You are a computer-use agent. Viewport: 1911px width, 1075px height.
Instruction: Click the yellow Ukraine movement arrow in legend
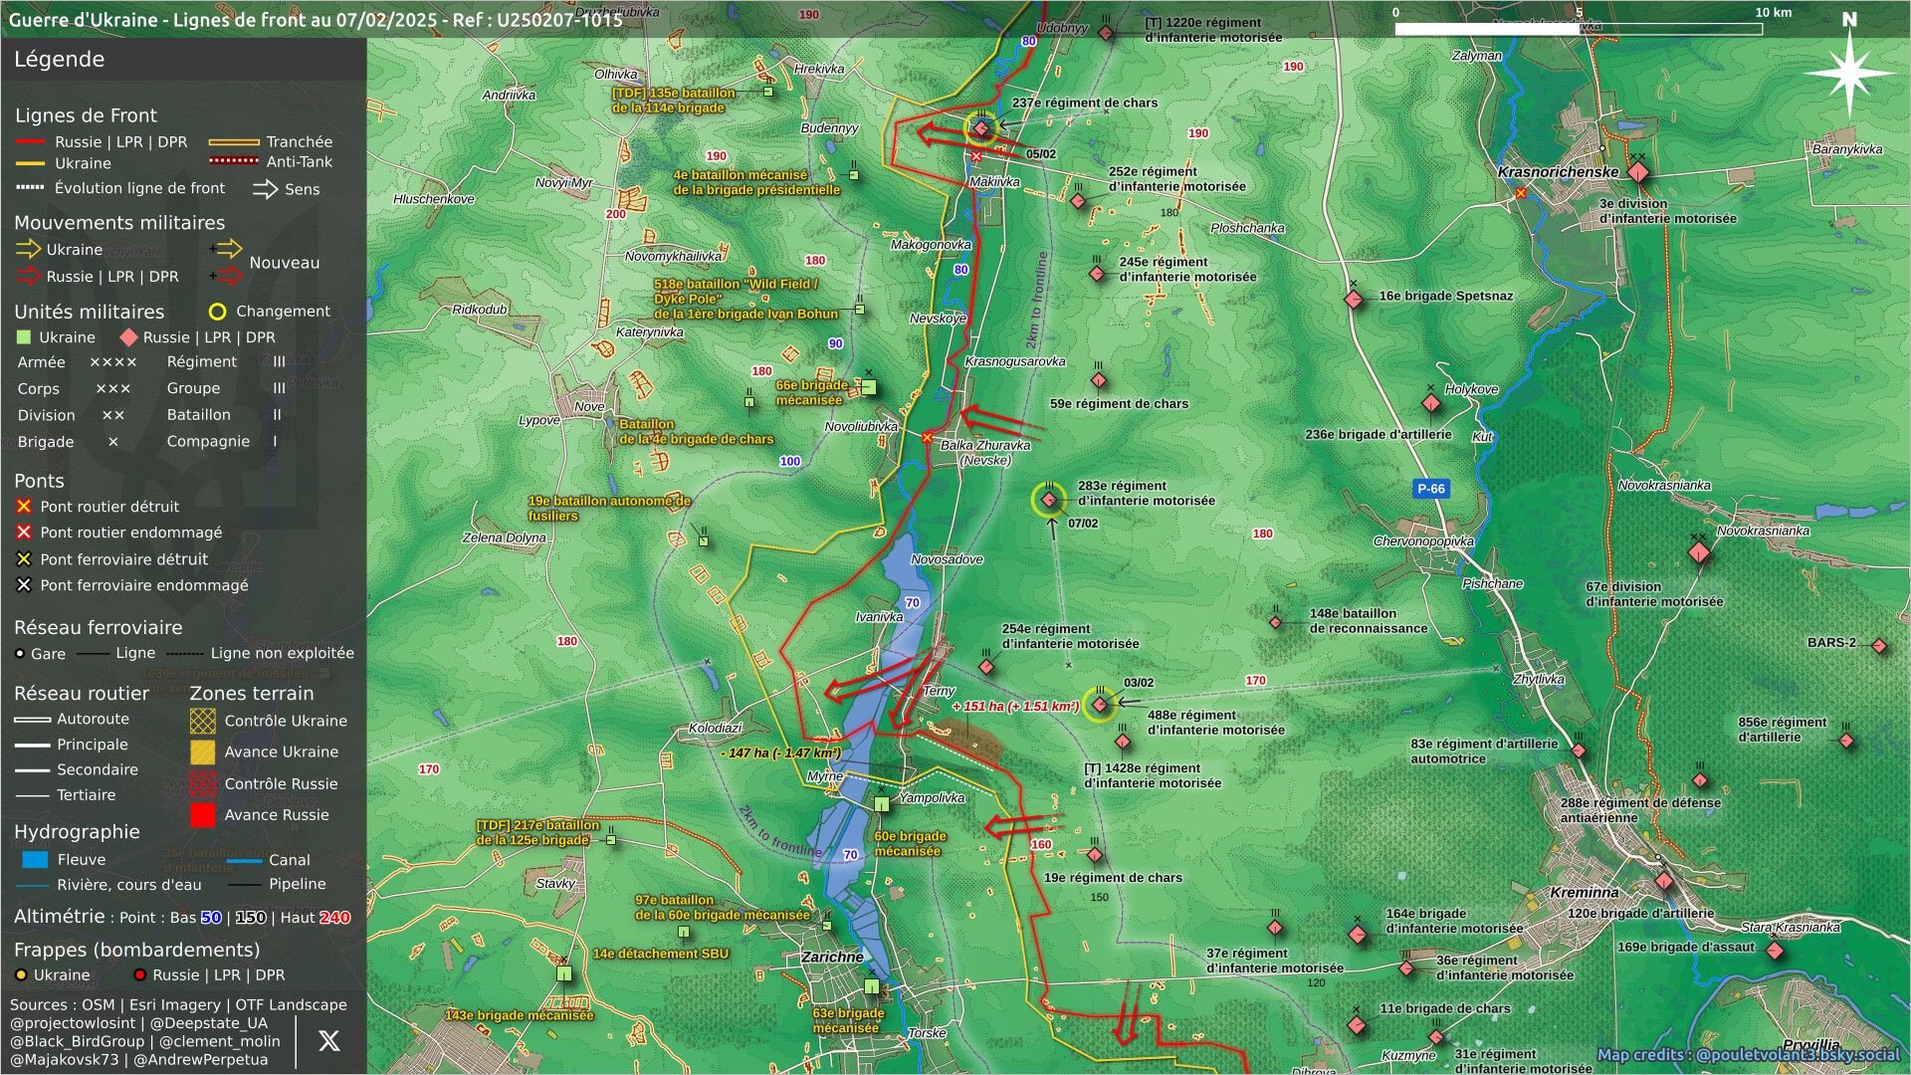[x=28, y=249]
